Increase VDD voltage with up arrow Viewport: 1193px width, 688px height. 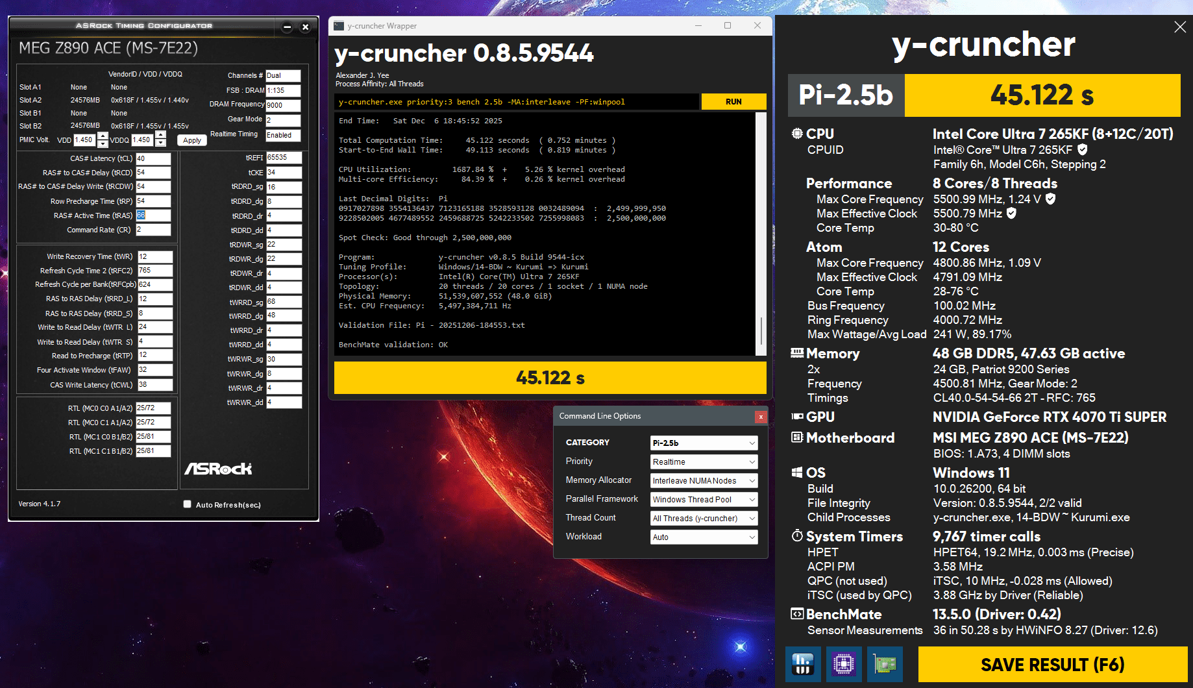pyautogui.click(x=103, y=136)
